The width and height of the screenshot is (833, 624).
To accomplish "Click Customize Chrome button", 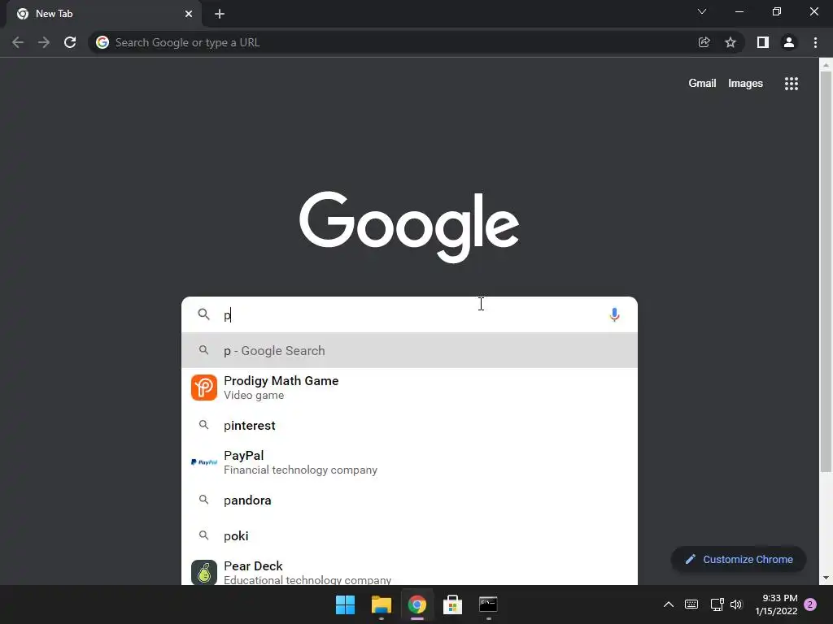I will pyautogui.click(x=739, y=559).
